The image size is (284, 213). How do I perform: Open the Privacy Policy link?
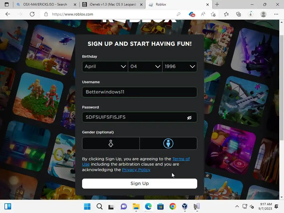pyautogui.click(x=136, y=170)
